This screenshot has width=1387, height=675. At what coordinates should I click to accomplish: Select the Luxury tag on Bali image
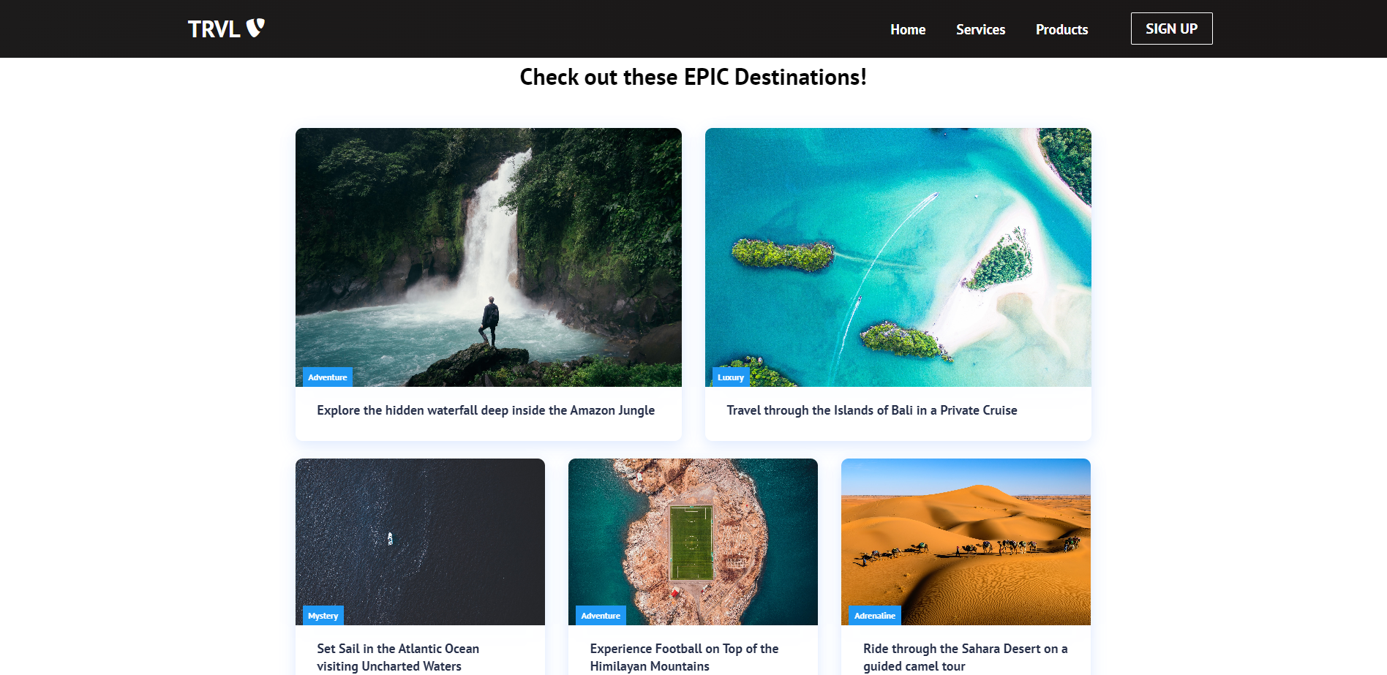[x=731, y=377]
